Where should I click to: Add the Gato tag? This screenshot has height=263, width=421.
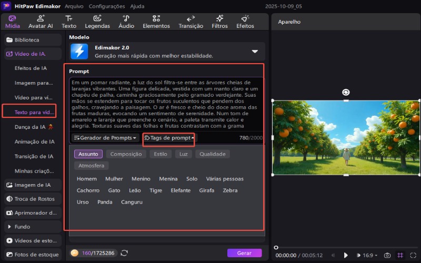114,190
